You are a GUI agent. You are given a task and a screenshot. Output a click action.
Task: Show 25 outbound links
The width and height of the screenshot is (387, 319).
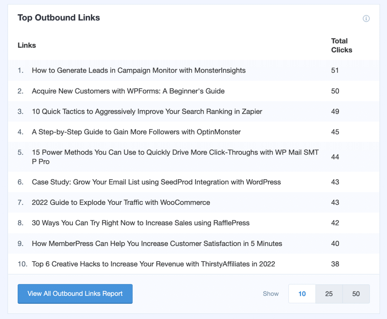(x=329, y=294)
